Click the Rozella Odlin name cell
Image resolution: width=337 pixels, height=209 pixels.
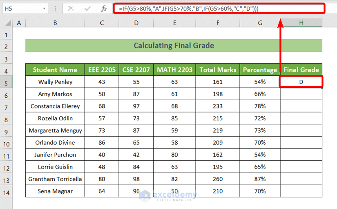tap(55, 118)
